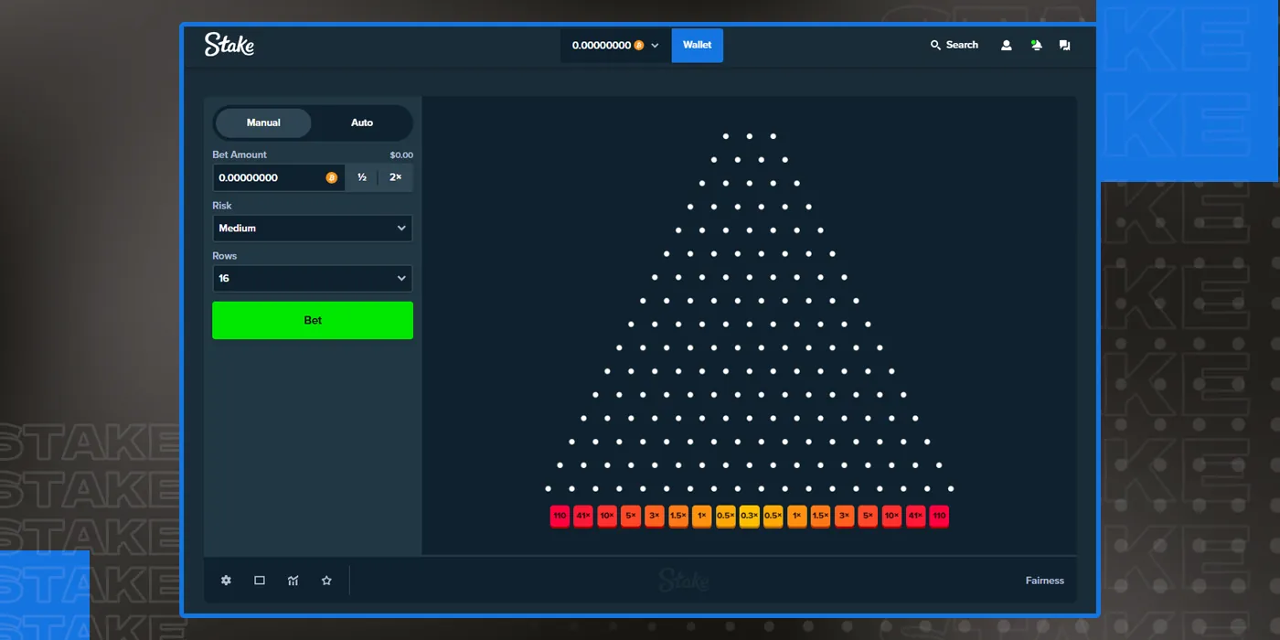This screenshot has width=1280, height=640.
Task: Click the Search label in header
Action: click(962, 45)
